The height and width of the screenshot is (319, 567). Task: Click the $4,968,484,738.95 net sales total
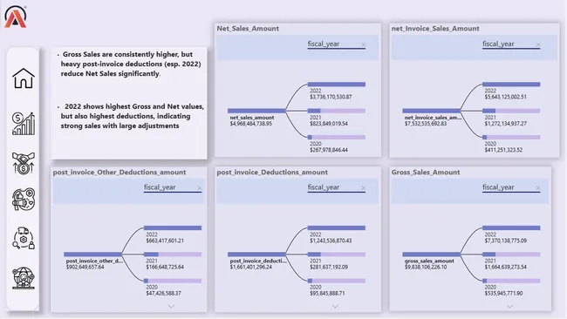(251, 124)
